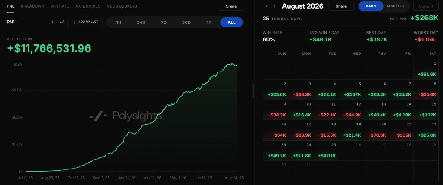Select August 22 cell showing +$25.6K
The image size is (443, 185).
pyautogui.click(x=426, y=130)
